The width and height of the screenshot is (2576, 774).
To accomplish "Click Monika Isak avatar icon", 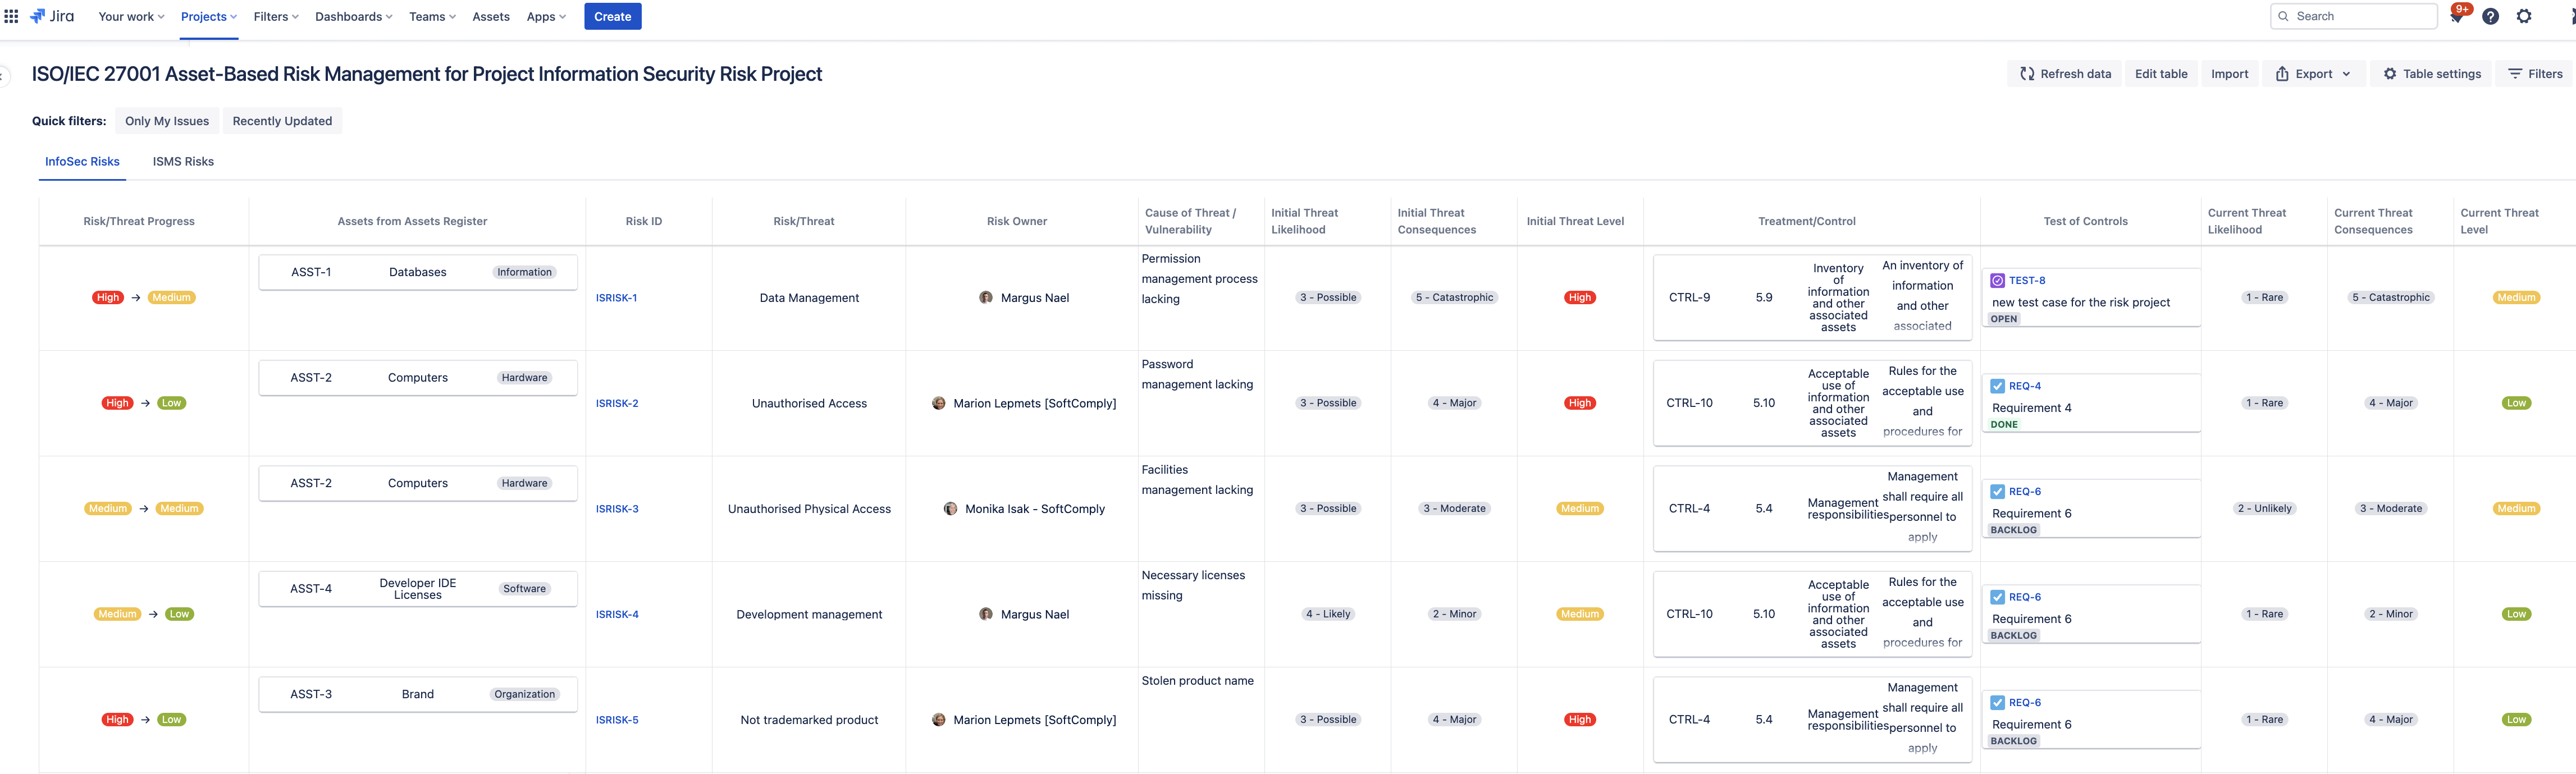I will click(x=950, y=509).
